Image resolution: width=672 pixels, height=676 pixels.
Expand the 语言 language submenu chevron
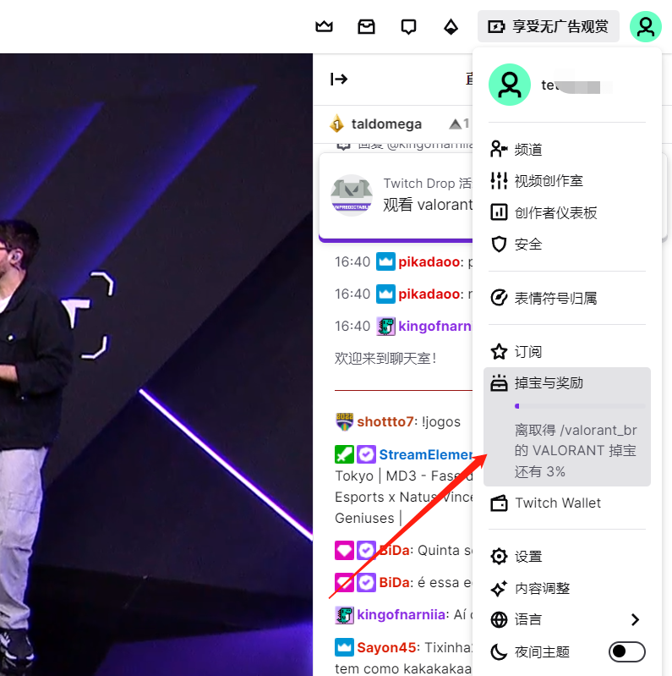click(635, 620)
